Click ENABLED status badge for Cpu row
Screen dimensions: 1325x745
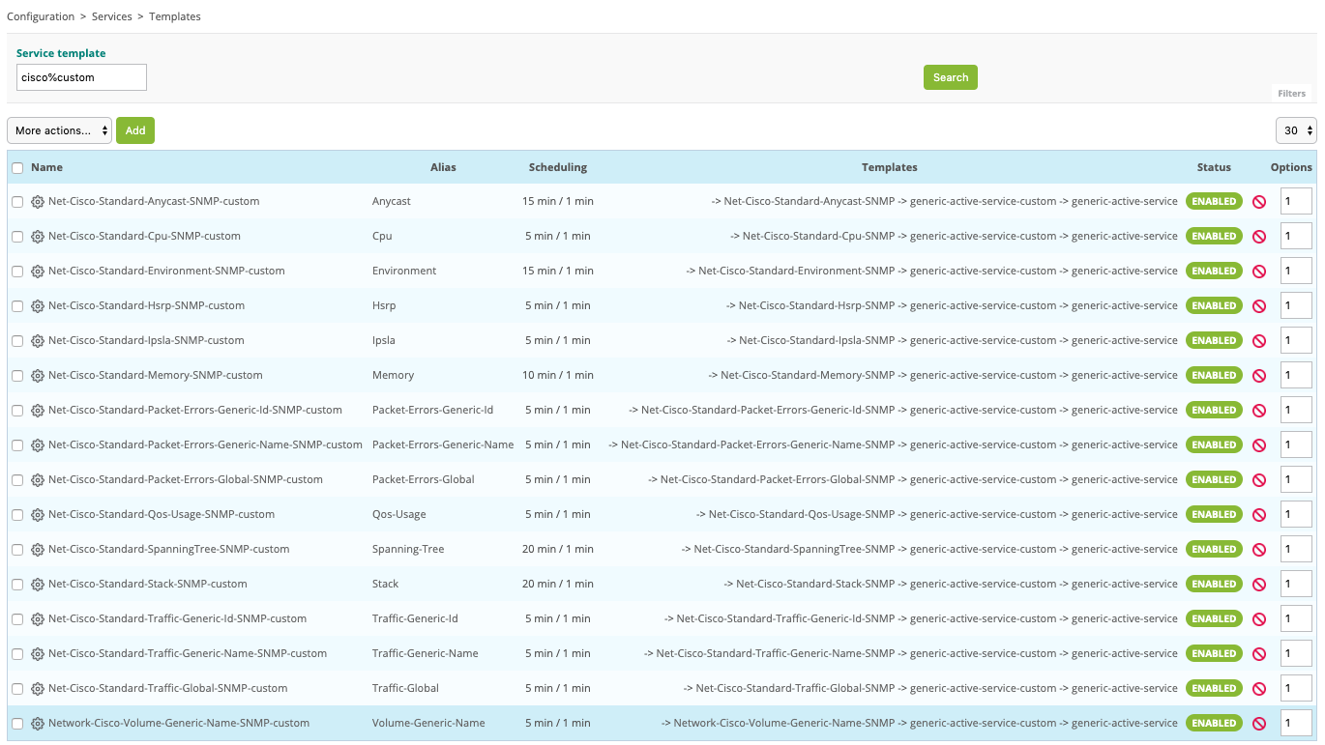tap(1214, 236)
